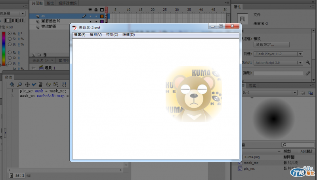Click the orange outline color swatch of as layer

[102, 16]
